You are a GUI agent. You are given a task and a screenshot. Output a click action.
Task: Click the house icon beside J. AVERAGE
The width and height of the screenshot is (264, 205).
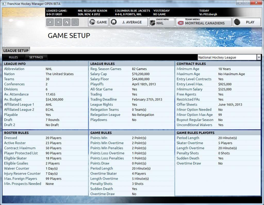pyautogui.click(x=114, y=22)
